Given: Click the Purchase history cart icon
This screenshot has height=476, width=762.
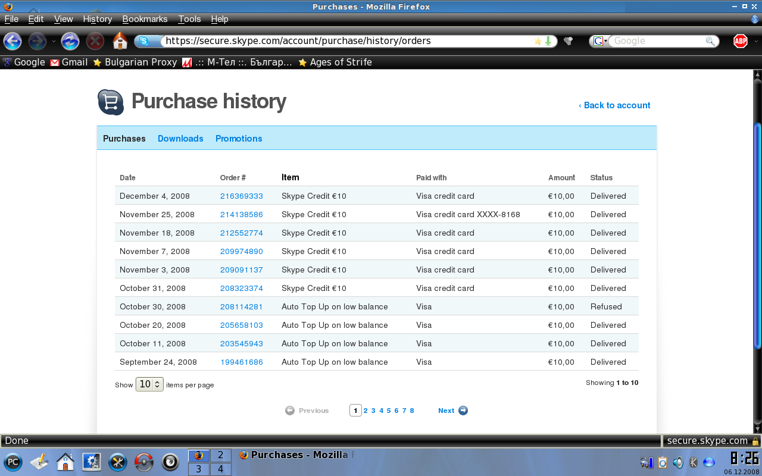Looking at the screenshot, I should click(x=111, y=102).
